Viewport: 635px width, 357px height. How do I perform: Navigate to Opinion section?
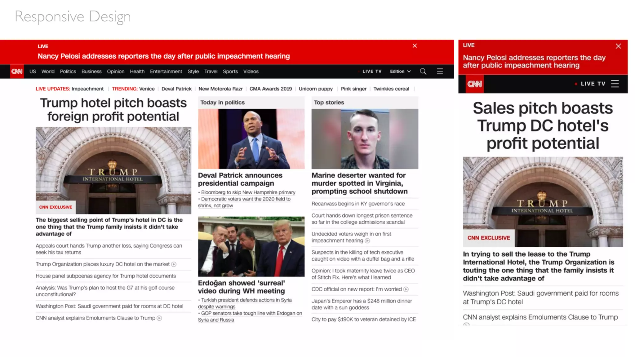(116, 71)
